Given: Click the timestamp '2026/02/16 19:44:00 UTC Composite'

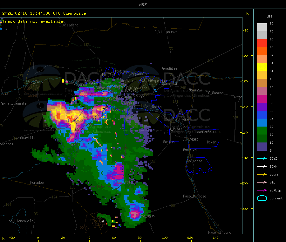Looking at the screenshot, I should tap(44, 13).
